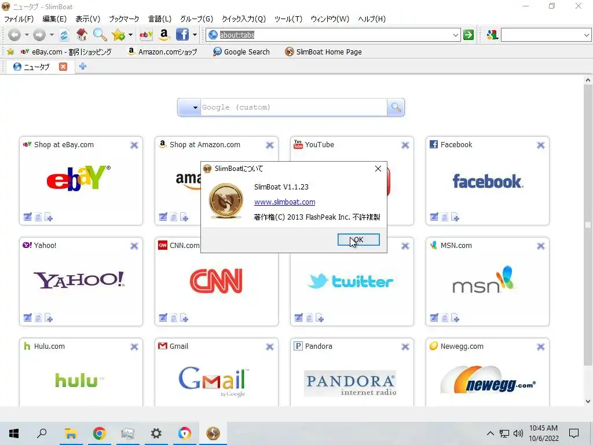Open the 表示(V) menu
This screenshot has width=593, height=445.
tap(88, 19)
